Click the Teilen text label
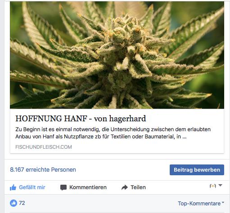 138,187
